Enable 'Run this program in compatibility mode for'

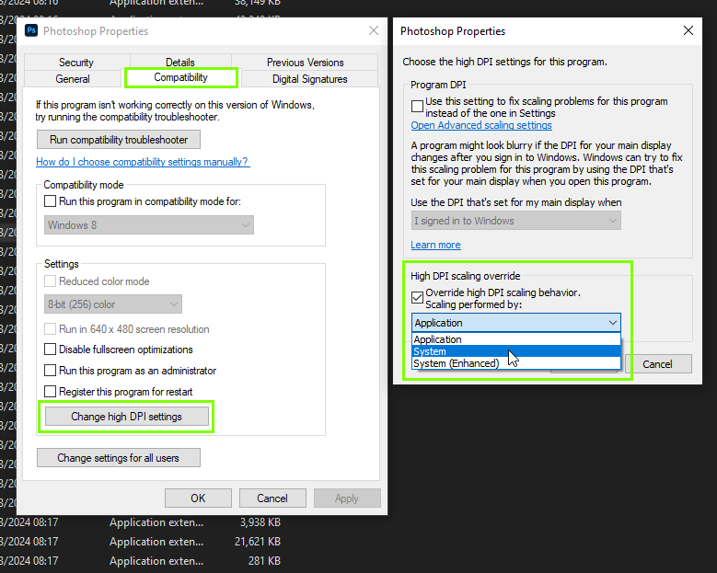tap(51, 201)
